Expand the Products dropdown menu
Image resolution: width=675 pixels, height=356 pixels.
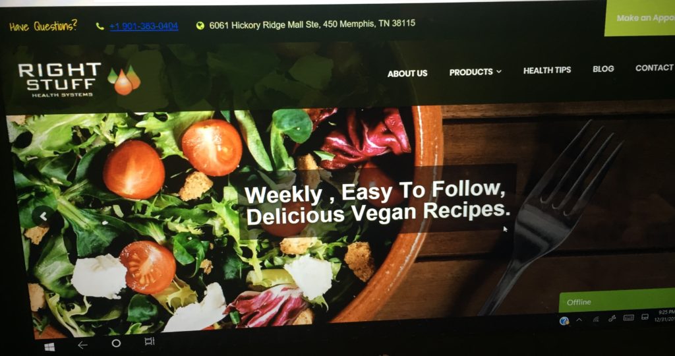click(475, 72)
